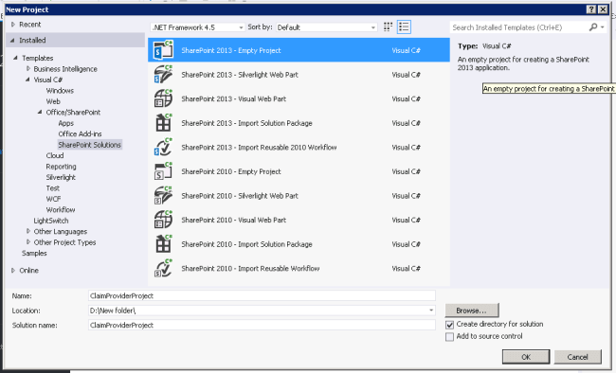
Task: Click the SharePoint 2013 Import Reusable 2010 Workflow icon
Action: [163, 148]
